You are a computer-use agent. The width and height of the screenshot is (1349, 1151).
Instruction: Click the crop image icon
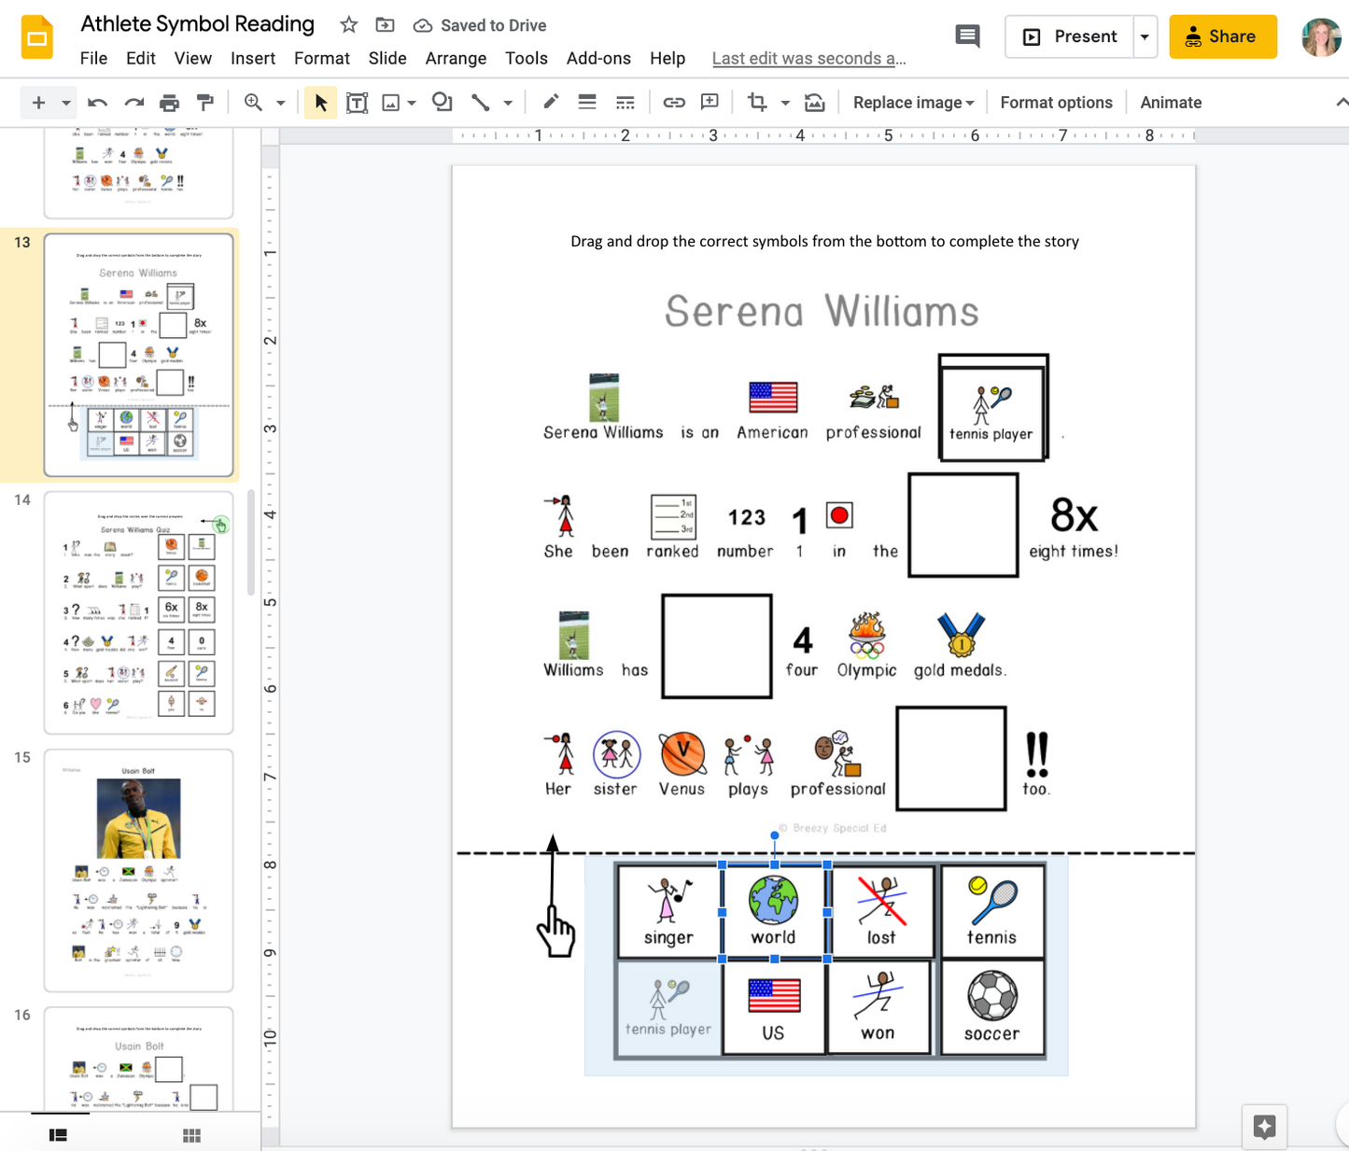757,103
